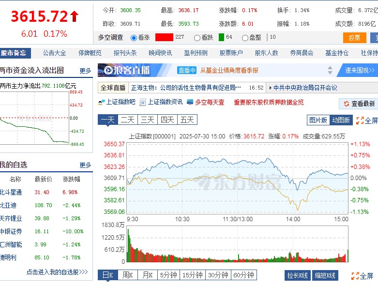378x287 pixels.
Task: Open 股东人数 menu item
Action: pyautogui.click(x=266, y=53)
